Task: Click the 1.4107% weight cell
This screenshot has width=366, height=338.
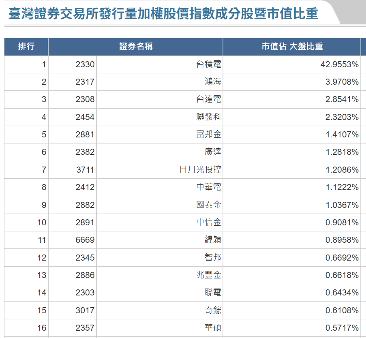Action: (342, 135)
